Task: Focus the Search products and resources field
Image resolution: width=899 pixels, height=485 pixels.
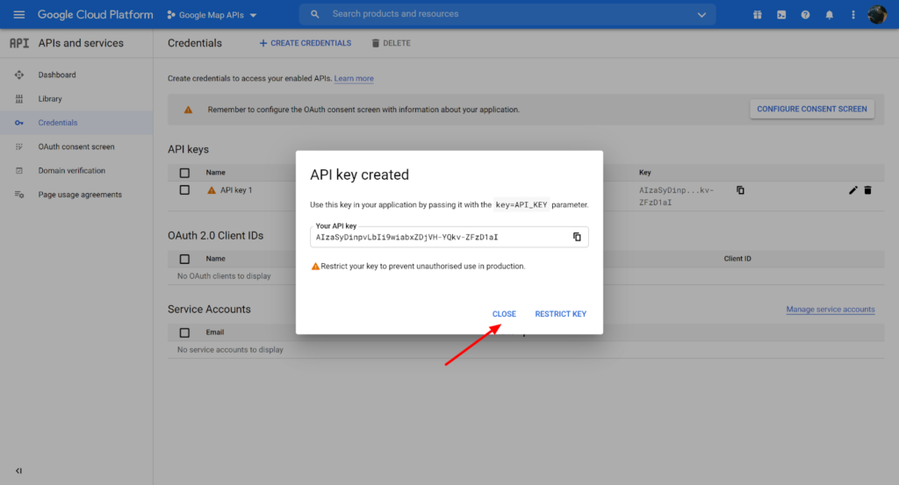Action: click(x=507, y=14)
